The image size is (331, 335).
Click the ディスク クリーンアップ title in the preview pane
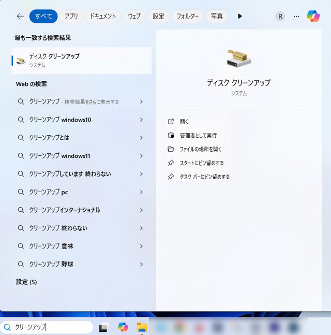[238, 82]
